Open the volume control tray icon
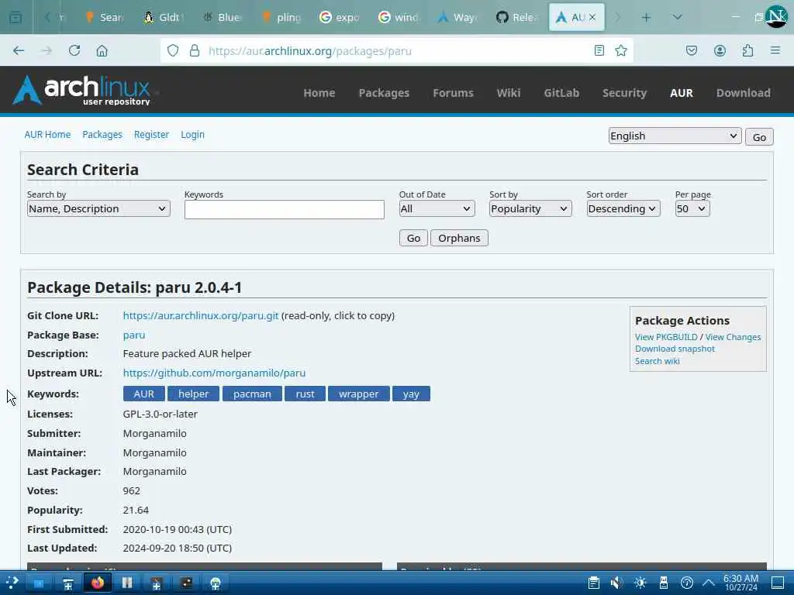The height and width of the screenshot is (595, 794). pos(616,583)
